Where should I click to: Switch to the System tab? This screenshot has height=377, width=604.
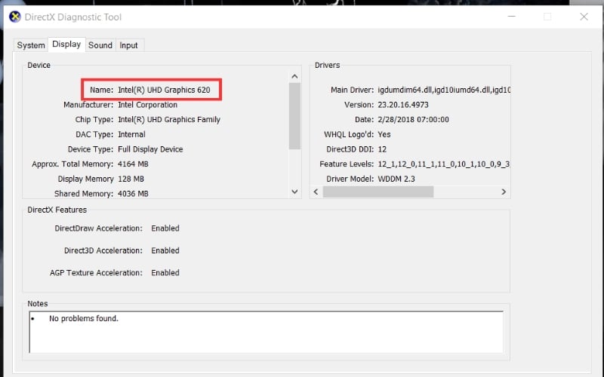coord(31,45)
